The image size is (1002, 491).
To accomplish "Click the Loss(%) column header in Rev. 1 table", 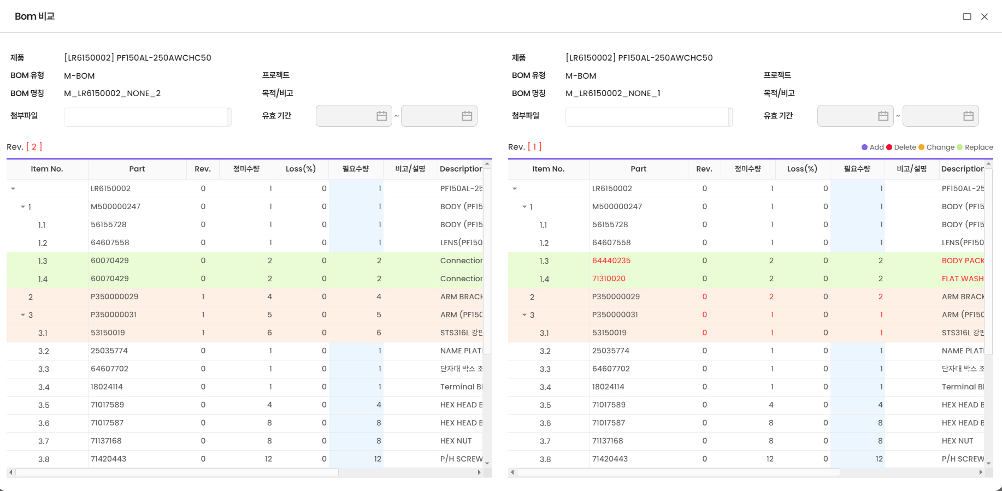I will [x=802, y=169].
